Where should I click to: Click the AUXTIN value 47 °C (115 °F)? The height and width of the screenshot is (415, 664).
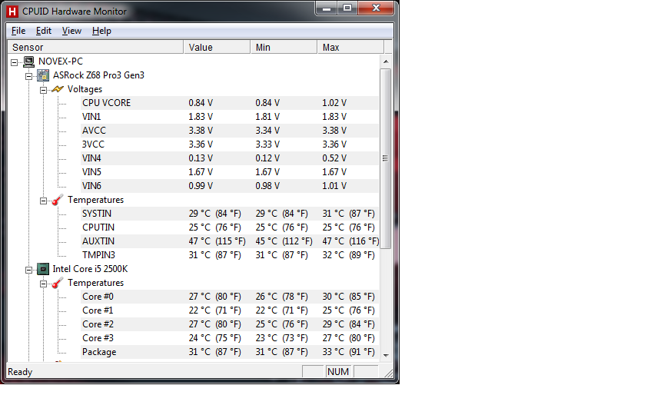point(217,241)
